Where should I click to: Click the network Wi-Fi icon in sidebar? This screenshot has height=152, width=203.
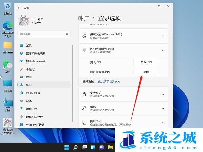(x=22, y=61)
